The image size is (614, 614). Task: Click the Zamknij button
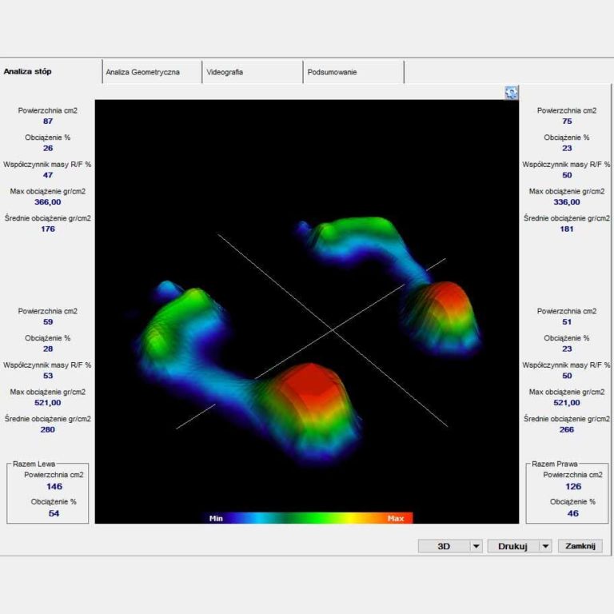(x=580, y=546)
